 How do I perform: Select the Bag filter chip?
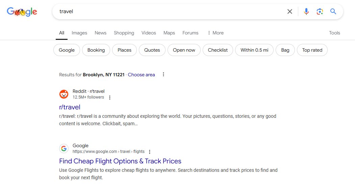pyautogui.click(x=285, y=50)
